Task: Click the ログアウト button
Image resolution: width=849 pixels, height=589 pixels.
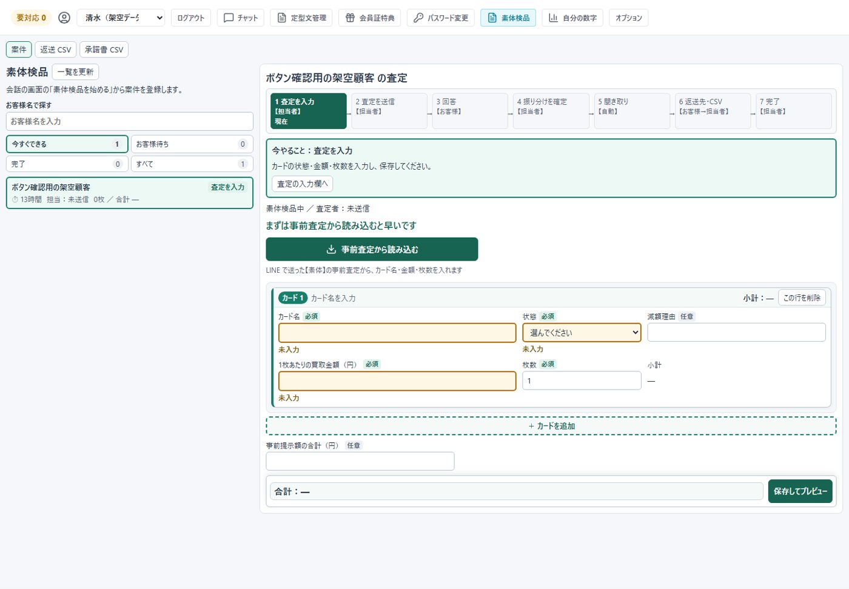Action: click(x=191, y=18)
